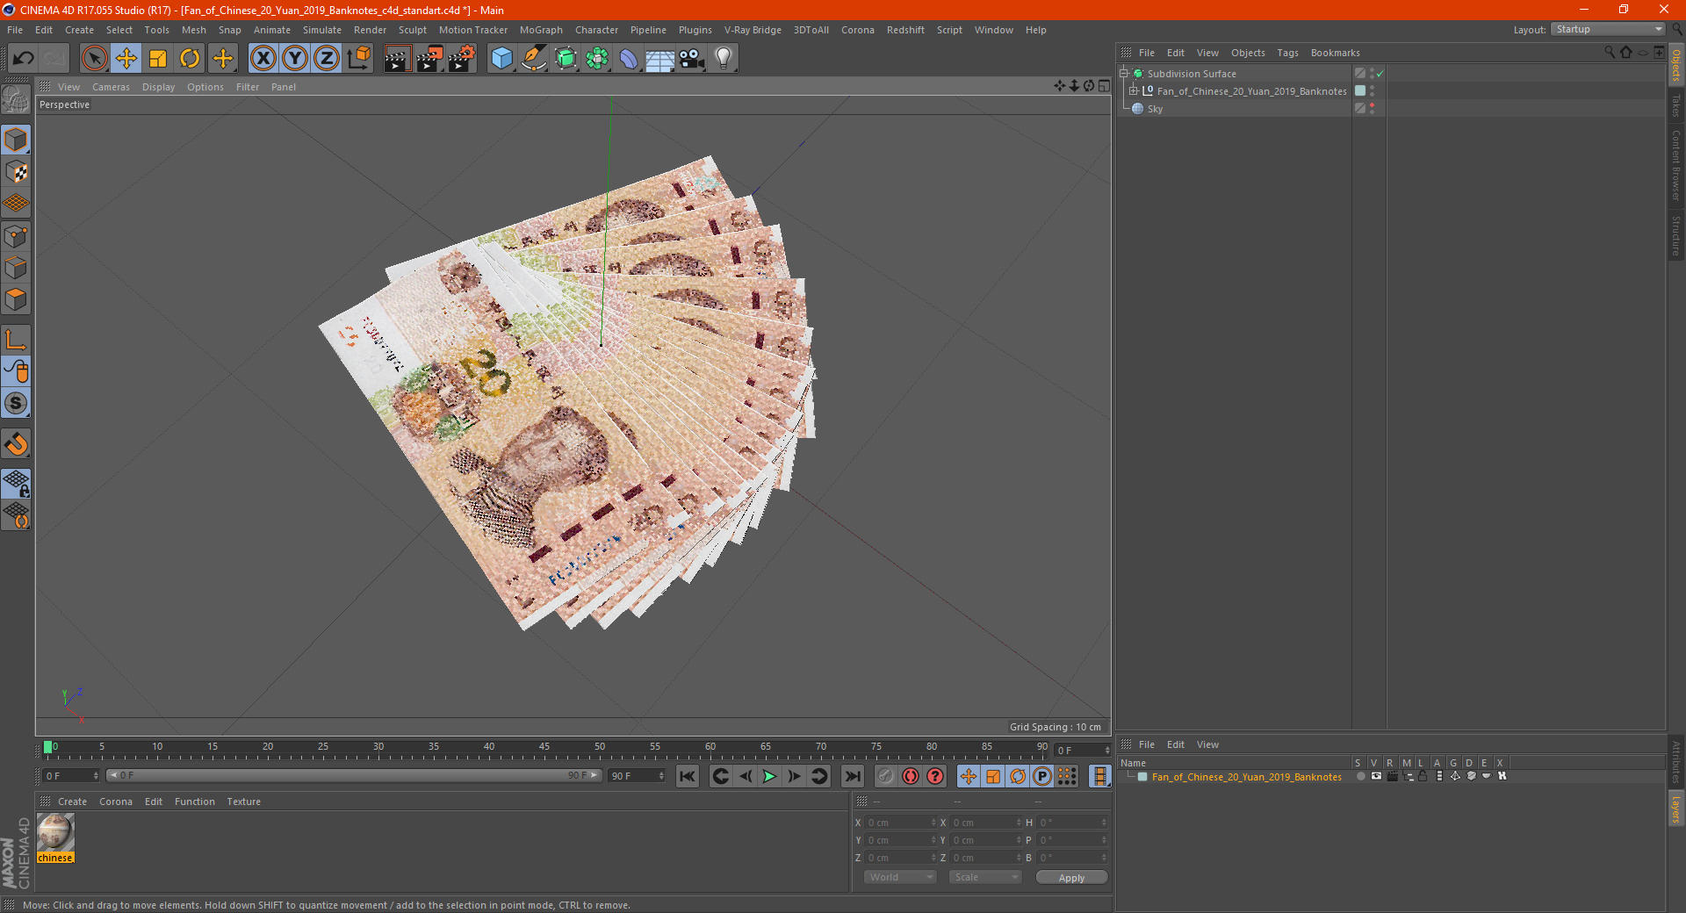Play animation forward
Screen dimensions: 1686x913
pyautogui.click(x=769, y=776)
